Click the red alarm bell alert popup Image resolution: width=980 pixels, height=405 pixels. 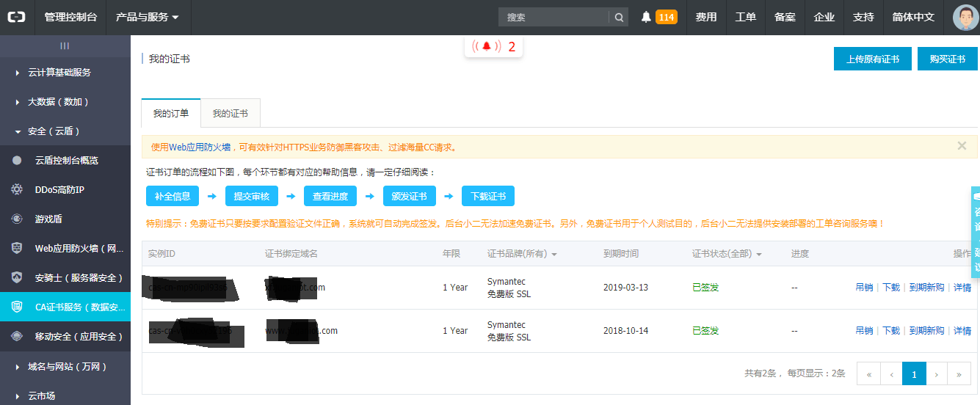pos(493,47)
